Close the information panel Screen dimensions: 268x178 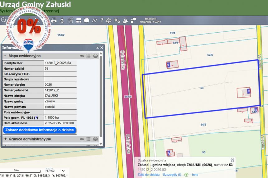102,48
